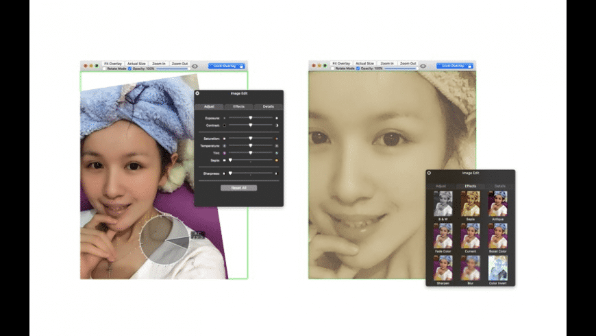Viewport: 596px width, 336px height.
Task: Click the soft icon before Sharpness slider
Action: click(224, 173)
